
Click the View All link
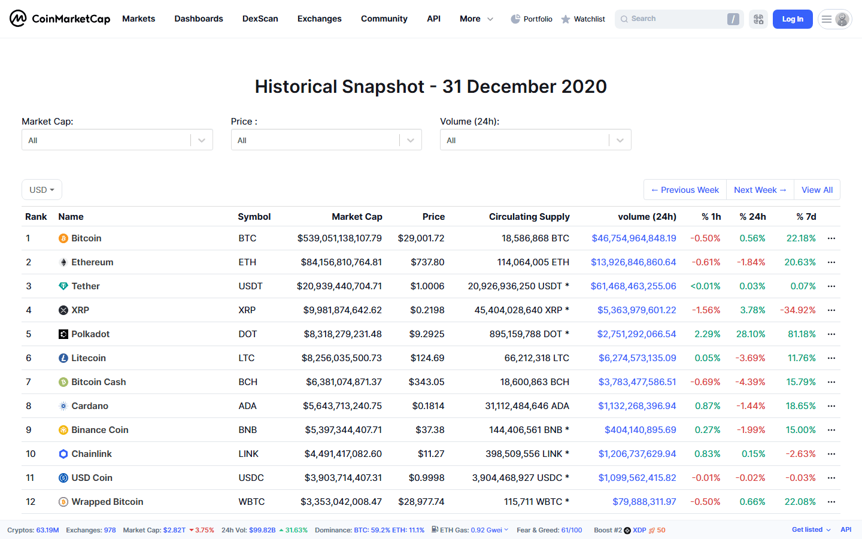point(817,190)
